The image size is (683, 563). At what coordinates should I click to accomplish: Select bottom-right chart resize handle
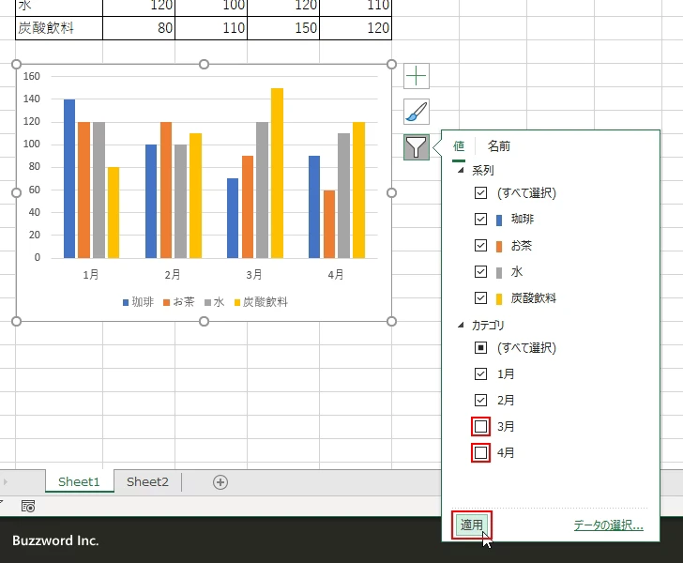coord(391,322)
